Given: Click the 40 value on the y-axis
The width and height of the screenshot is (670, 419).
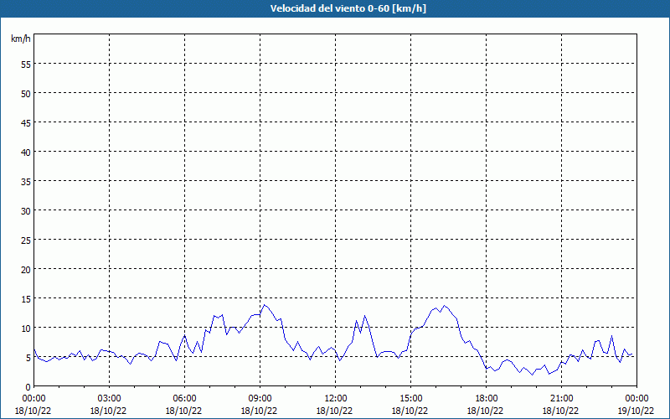Looking at the screenshot, I should (x=26, y=153).
